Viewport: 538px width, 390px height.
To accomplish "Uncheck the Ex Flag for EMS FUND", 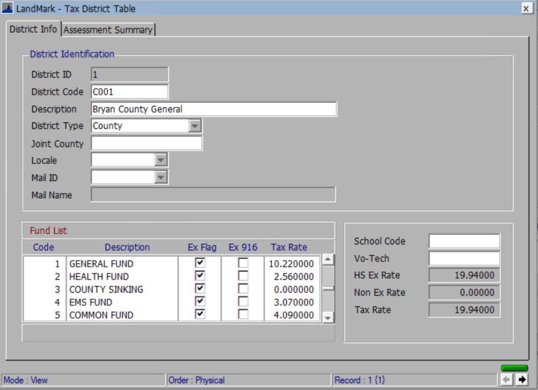I will click(199, 301).
